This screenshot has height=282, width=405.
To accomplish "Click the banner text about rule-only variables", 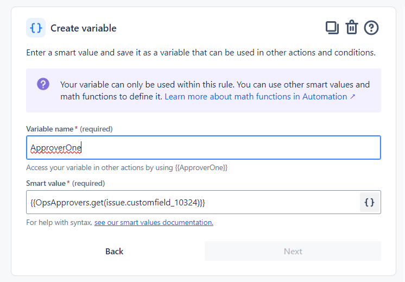I will click(214, 85).
